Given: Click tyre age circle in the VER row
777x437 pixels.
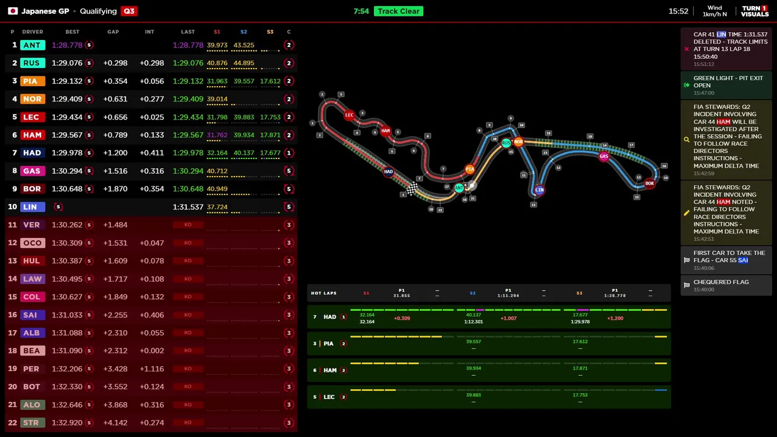Looking at the screenshot, I should 289,225.
